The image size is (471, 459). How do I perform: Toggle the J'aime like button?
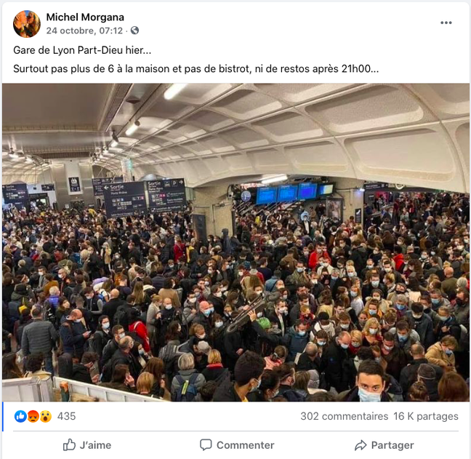click(x=87, y=445)
